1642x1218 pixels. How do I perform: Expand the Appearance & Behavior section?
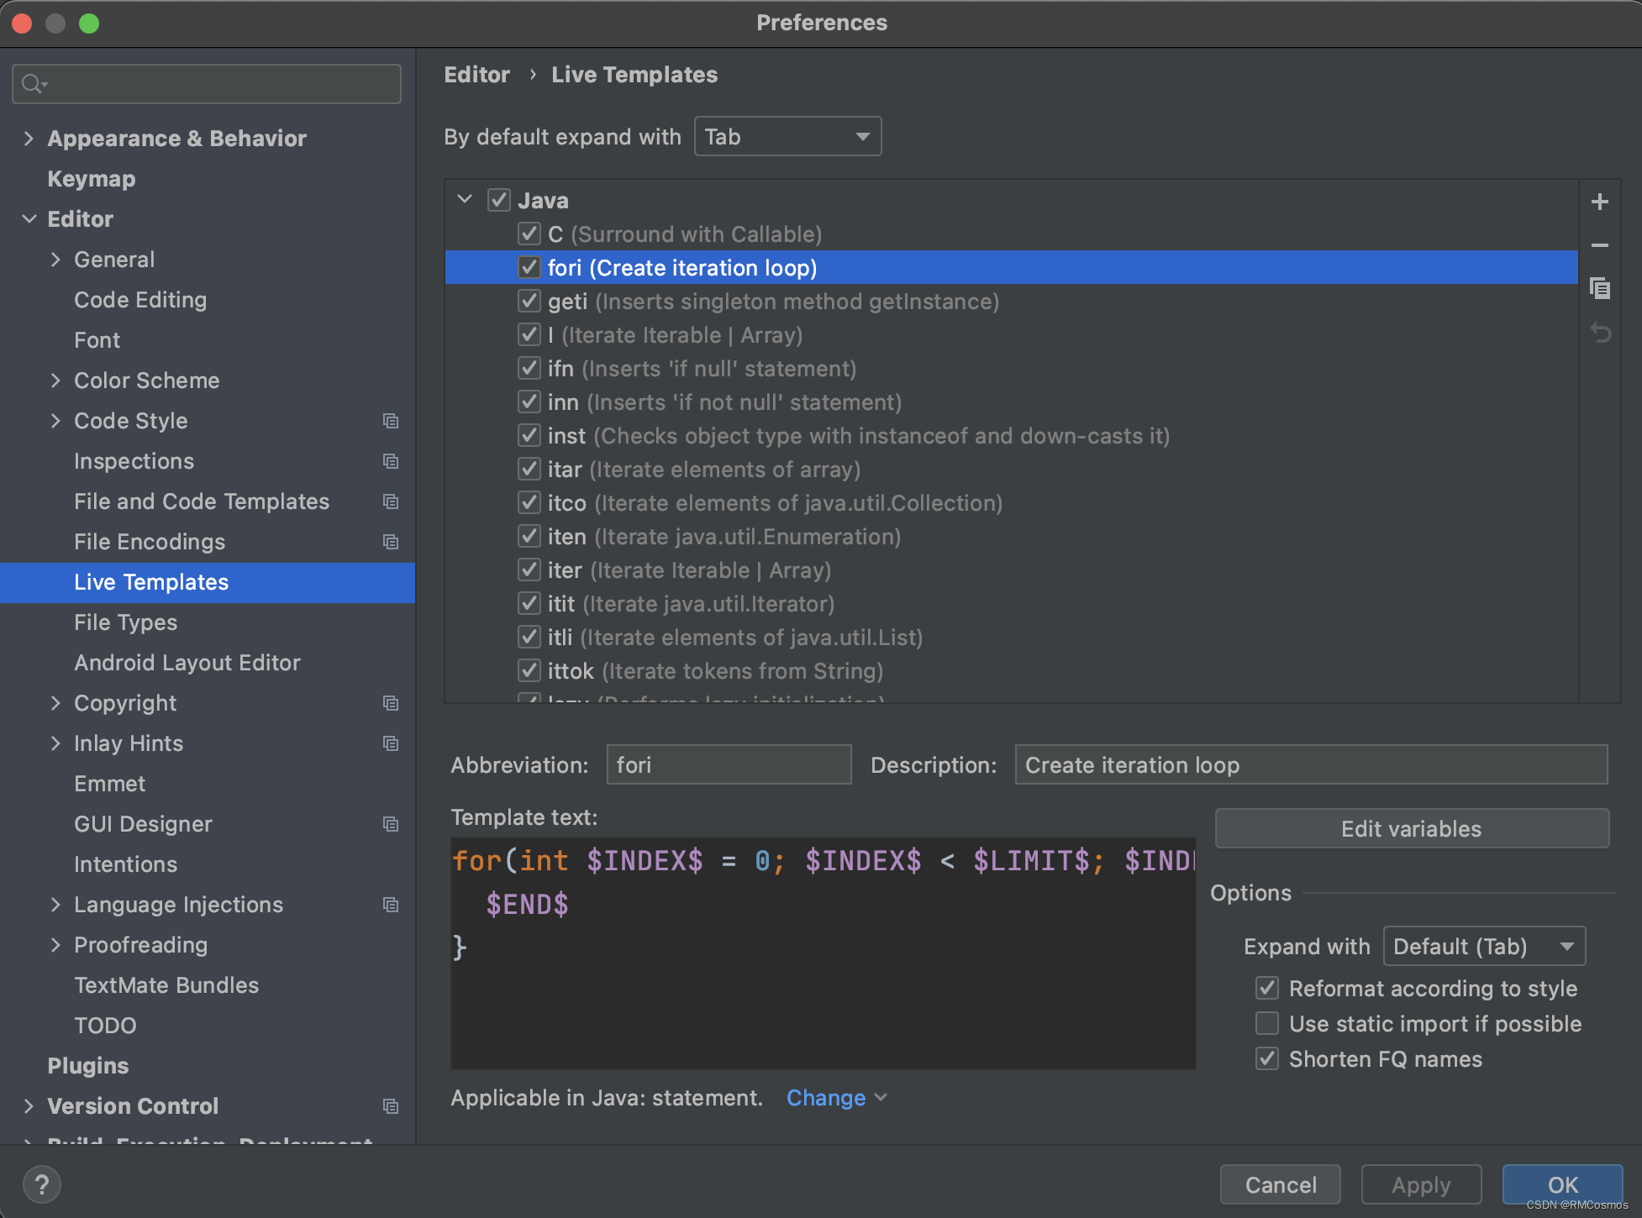pyautogui.click(x=29, y=139)
